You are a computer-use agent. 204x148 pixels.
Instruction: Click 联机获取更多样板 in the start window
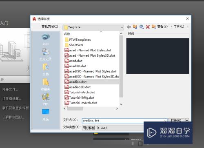pyautogui.click(x=16, y=108)
